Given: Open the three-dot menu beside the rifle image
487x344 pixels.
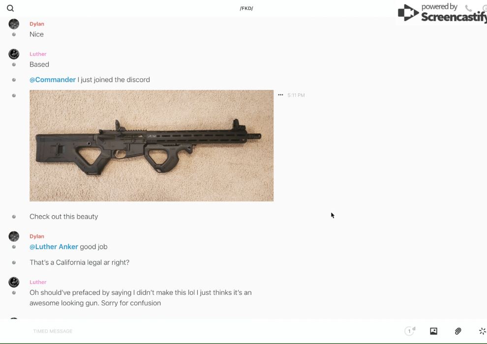Looking at the screenshot, I should 280,95.
